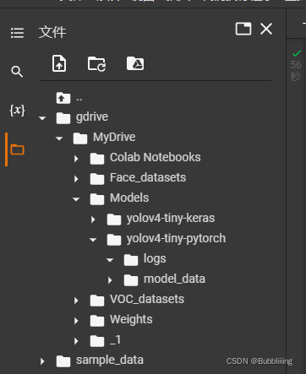
Task: Collapse the gdrive folder
Action: coord(42,118)
